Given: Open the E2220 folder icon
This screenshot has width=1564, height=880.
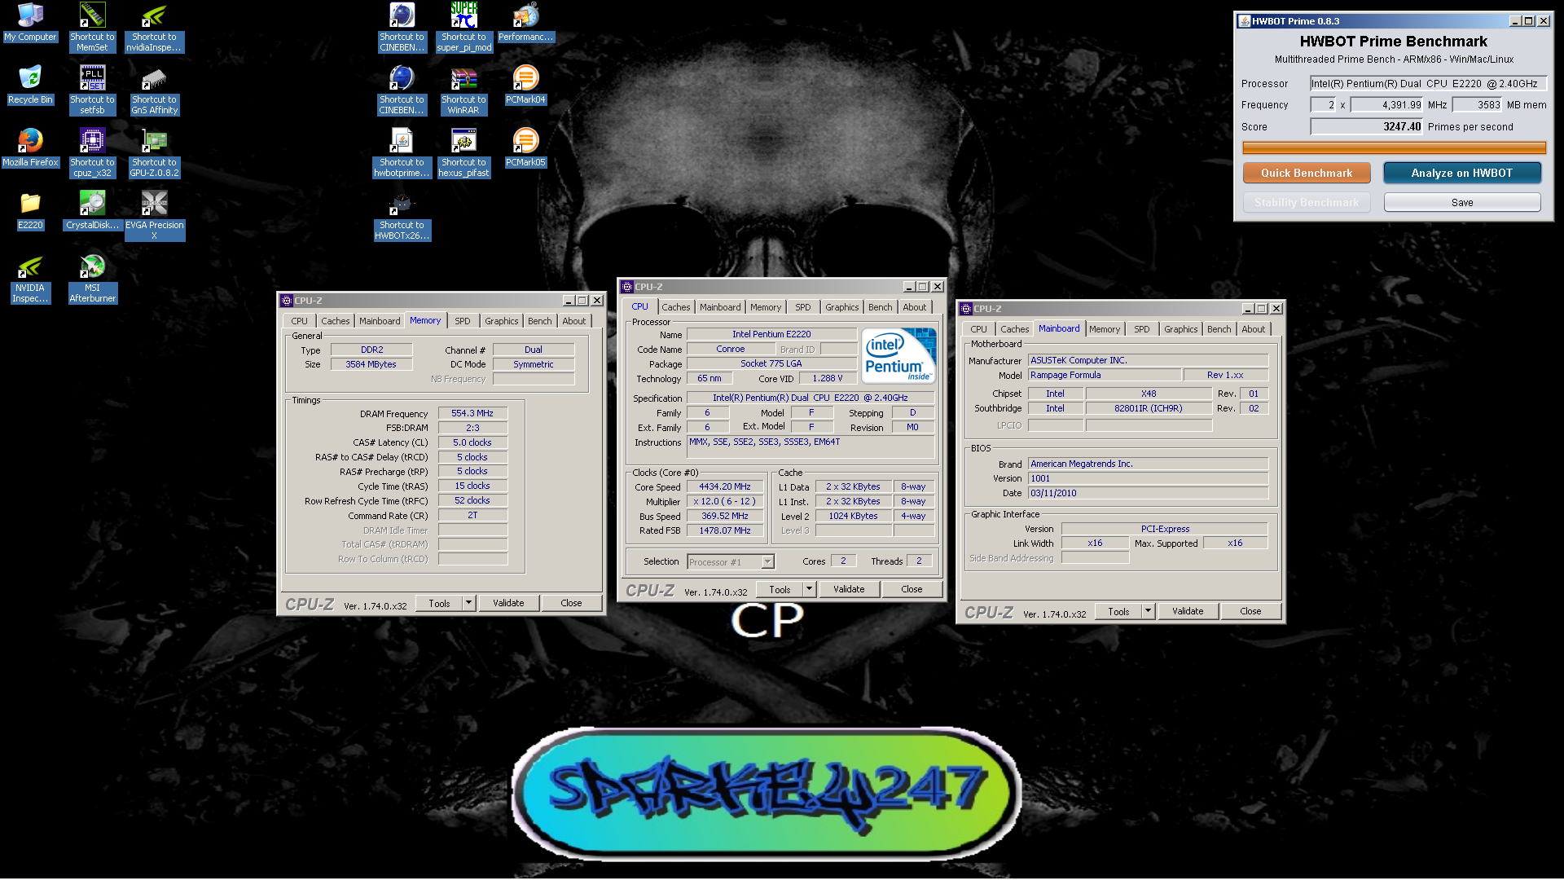Looking at the screenshot, I should coord(30,211).
